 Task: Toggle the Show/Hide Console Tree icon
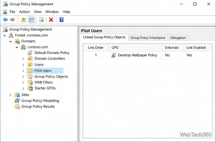(31, 20)
